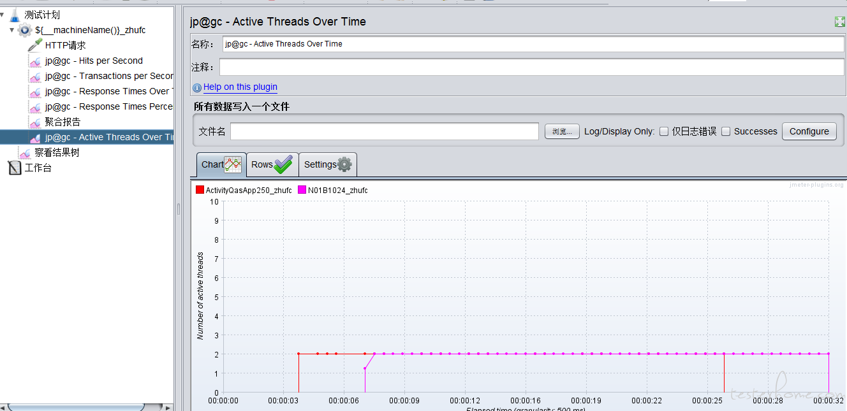Viewport: 847px width, 411px height.
Task: Click the green expand icon at top right
Action: [839, 22]
